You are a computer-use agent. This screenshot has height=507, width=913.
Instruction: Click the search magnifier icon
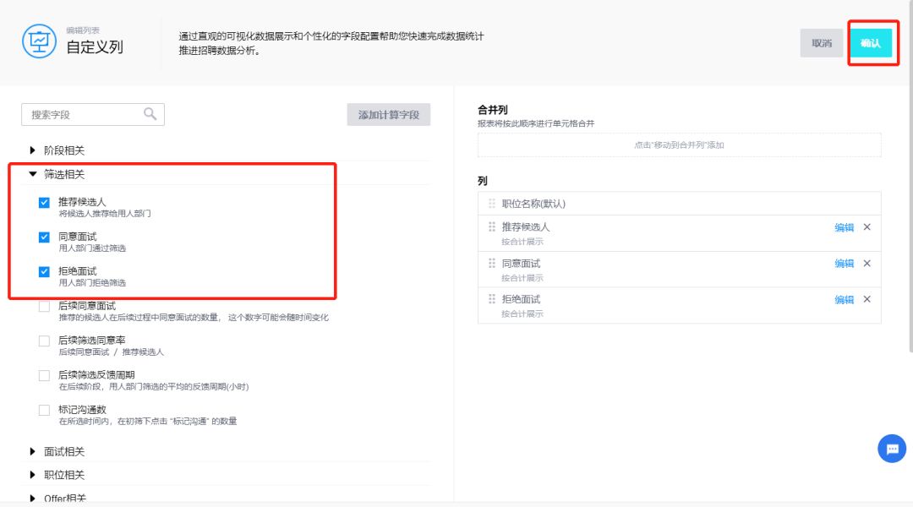(x=150, y=114)
